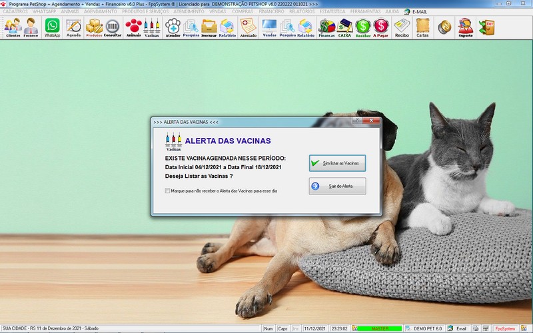The height and width of the screenshot is (333, 533).
Task: Click the green MASTER status indicator
Action: (379, 328)
